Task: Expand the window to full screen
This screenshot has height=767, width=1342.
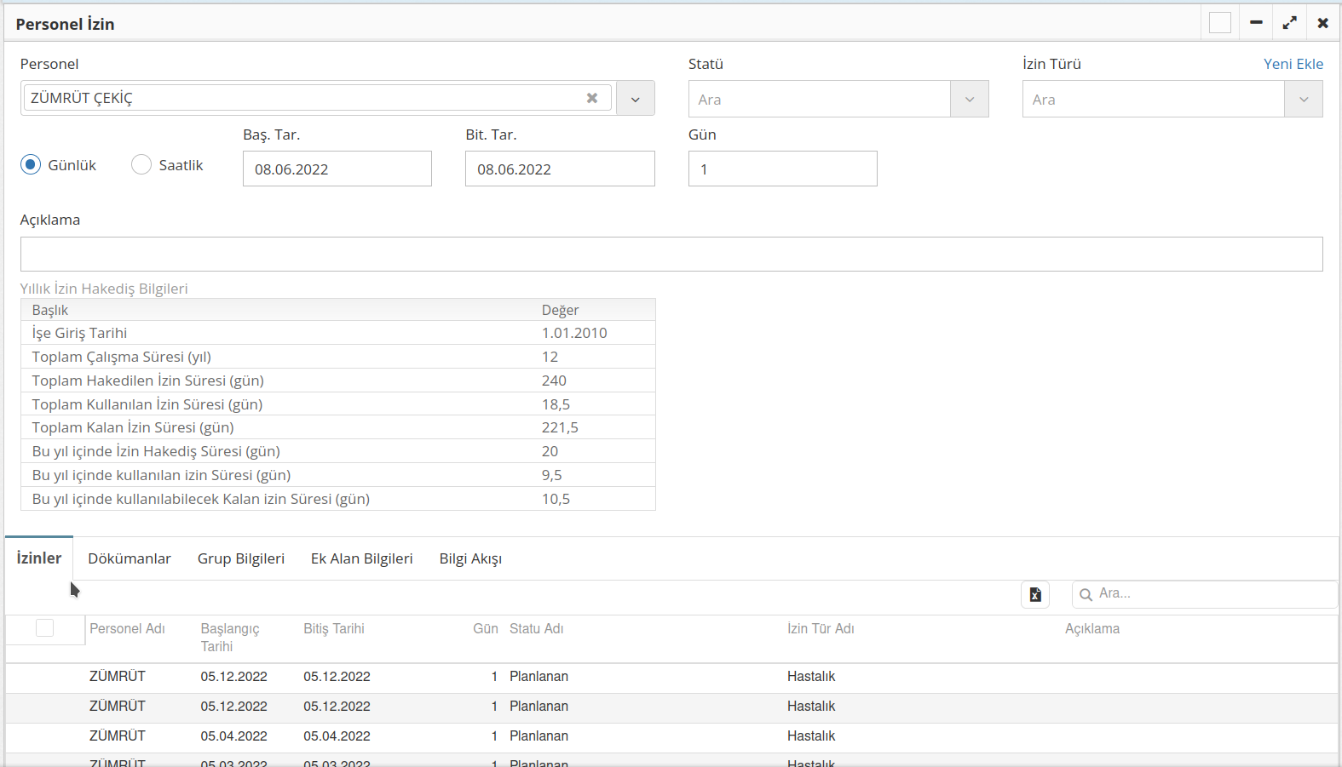Action: click(x=1289, y=23)
